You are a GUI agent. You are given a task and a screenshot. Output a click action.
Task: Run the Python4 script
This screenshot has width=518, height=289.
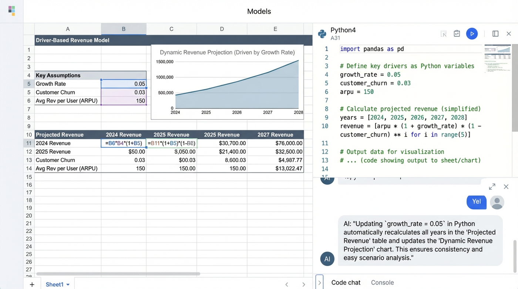pos(472,33)
